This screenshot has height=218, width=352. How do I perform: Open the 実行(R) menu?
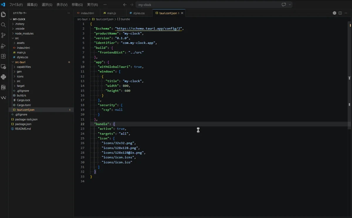92,5
